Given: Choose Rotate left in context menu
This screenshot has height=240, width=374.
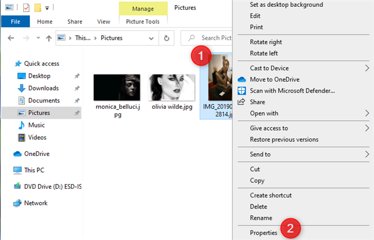Looking at the screenshot, I should coord(264,54).
